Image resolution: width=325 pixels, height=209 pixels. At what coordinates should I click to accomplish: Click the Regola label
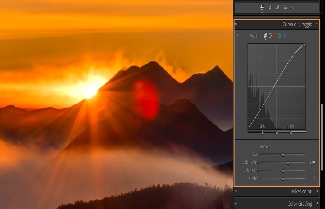click(254, 36)
